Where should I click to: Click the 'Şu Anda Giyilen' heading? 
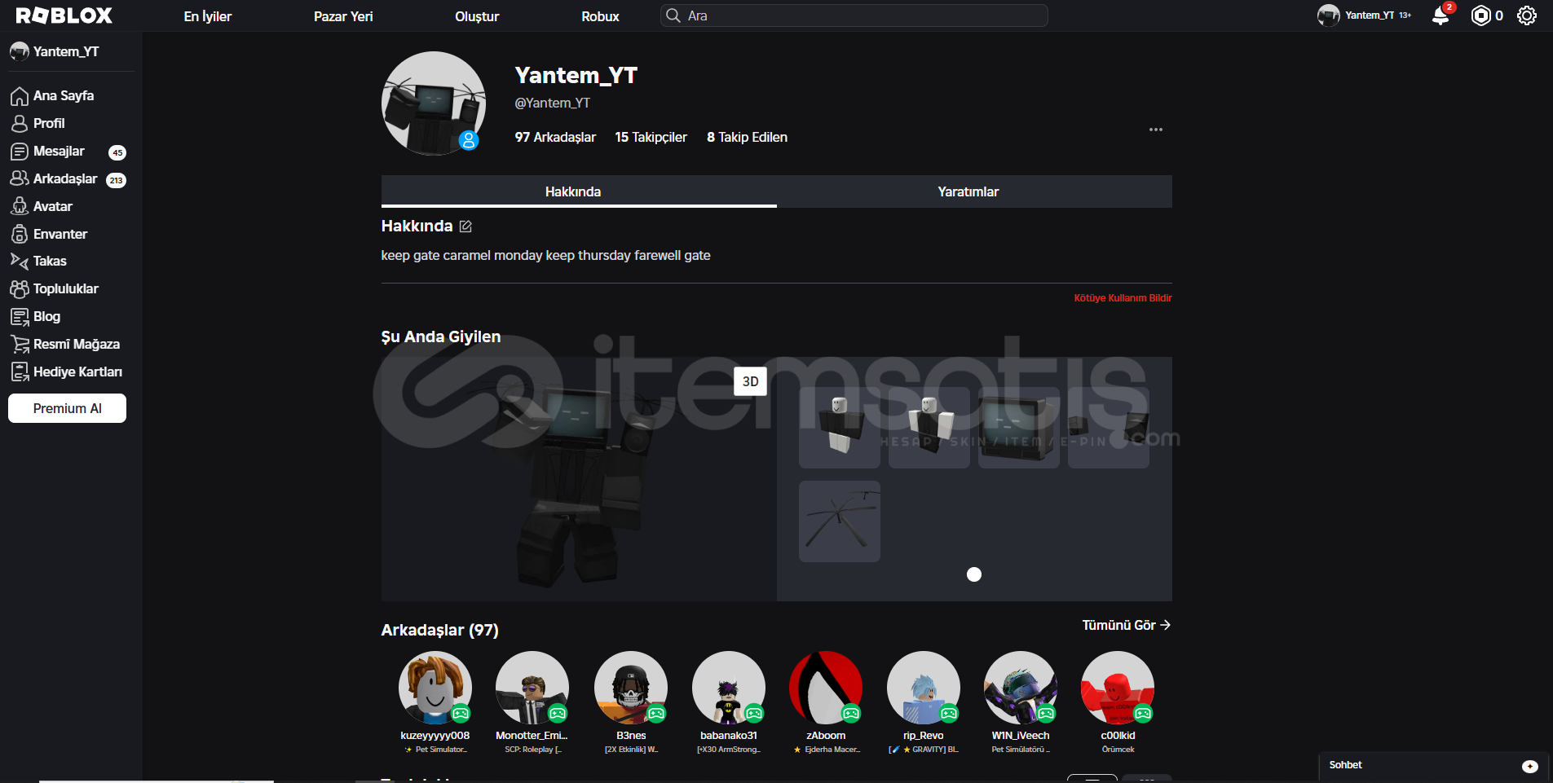(x=441, y=337)
